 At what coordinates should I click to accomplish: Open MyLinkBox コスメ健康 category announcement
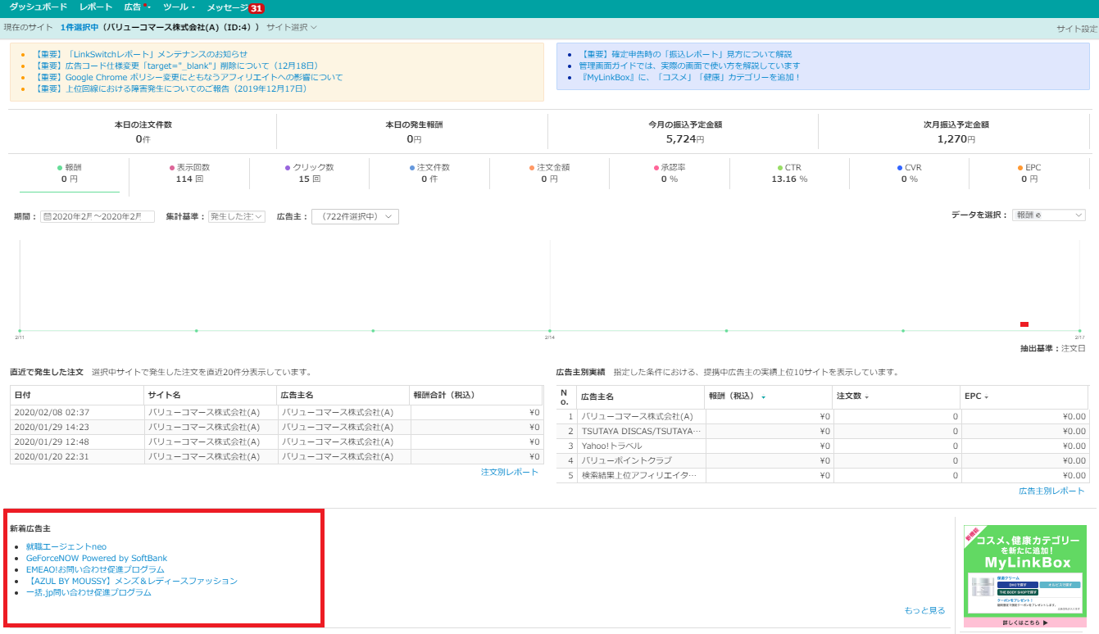tap(689, 77)
